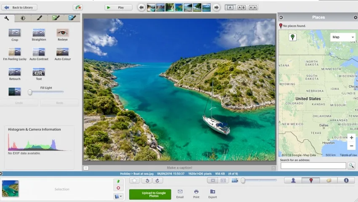Screen dimensions: 358x202
Task: Print the selected photo
Action: click(196, 194)
